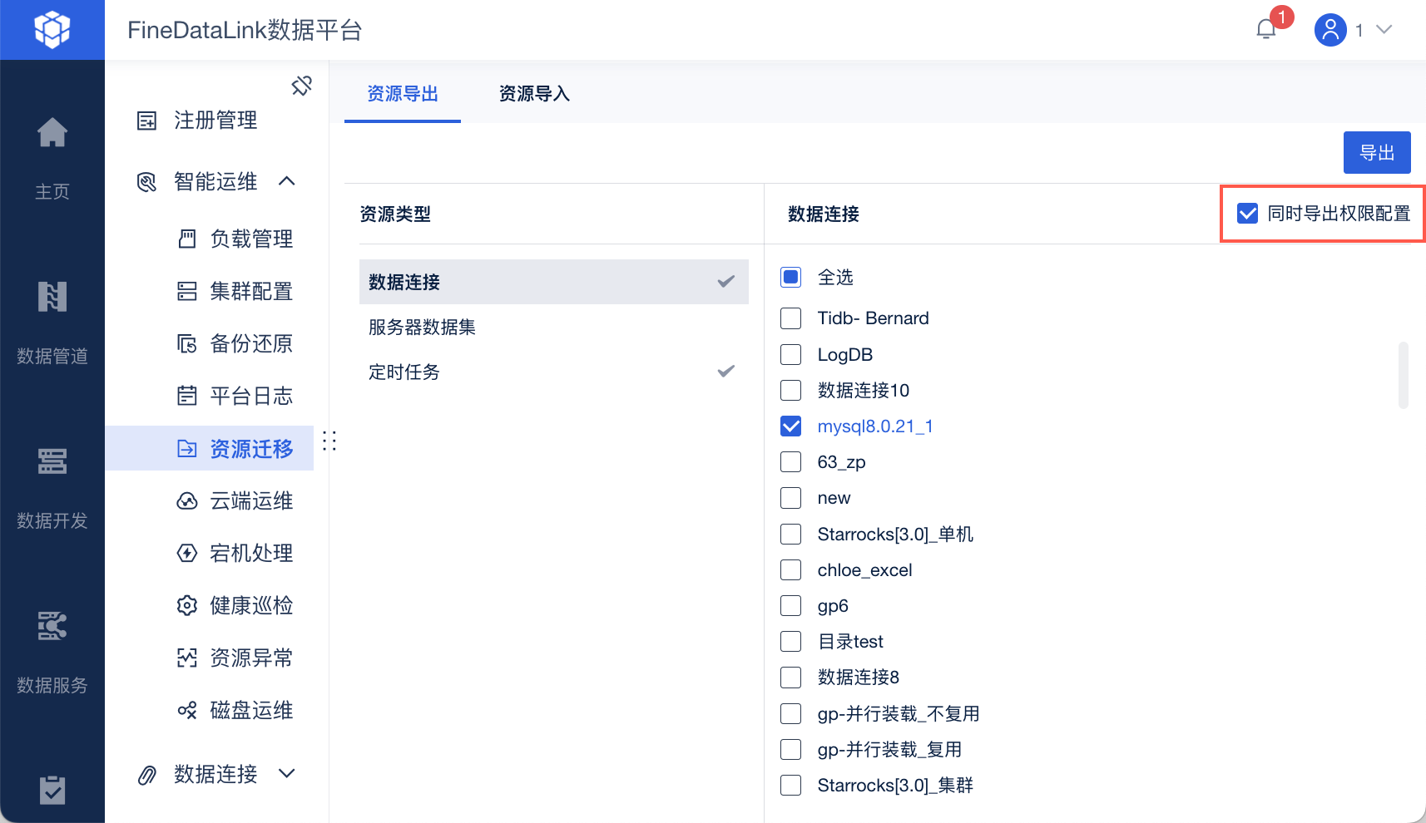The width and height of the screenshot is (1426, 823).
Task: Click the notification bell icon
Action: coord(1265,30)
